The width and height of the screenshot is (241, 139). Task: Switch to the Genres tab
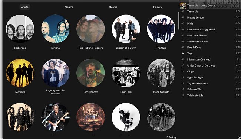pyautogui.click(x=113, y=7)
